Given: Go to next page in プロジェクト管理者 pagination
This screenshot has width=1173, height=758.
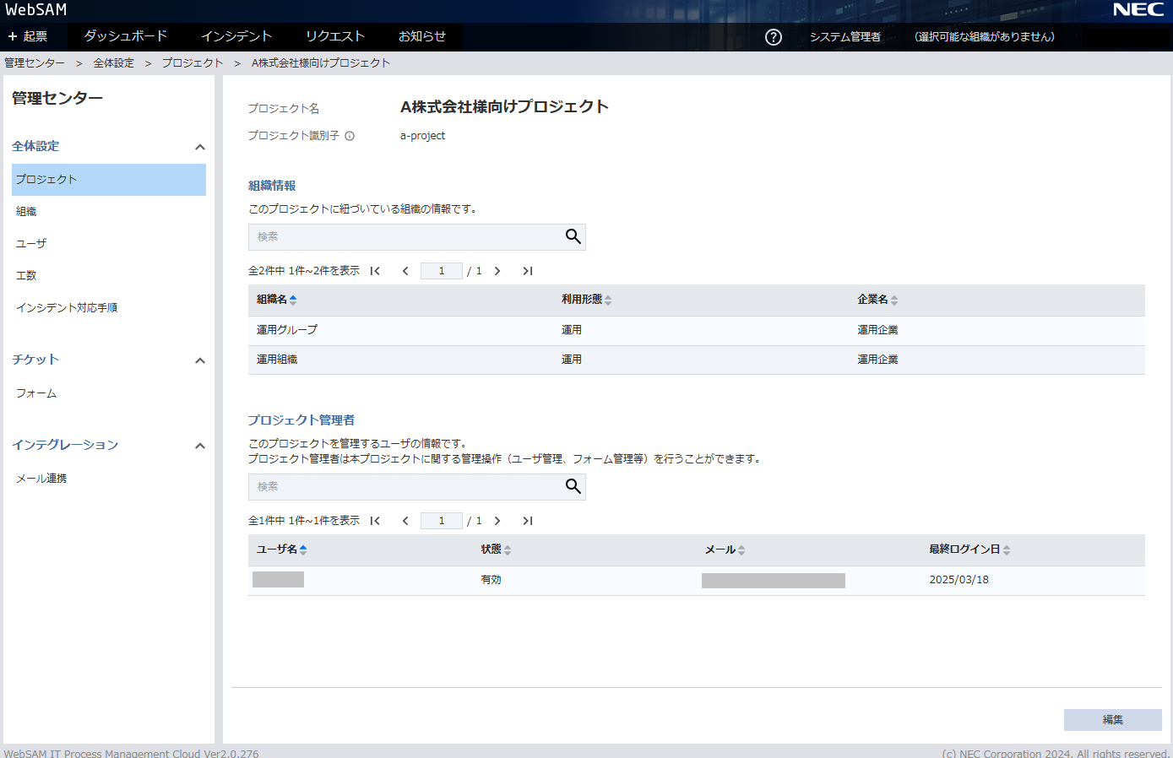Looking at the screenshot, I should 497,521.
